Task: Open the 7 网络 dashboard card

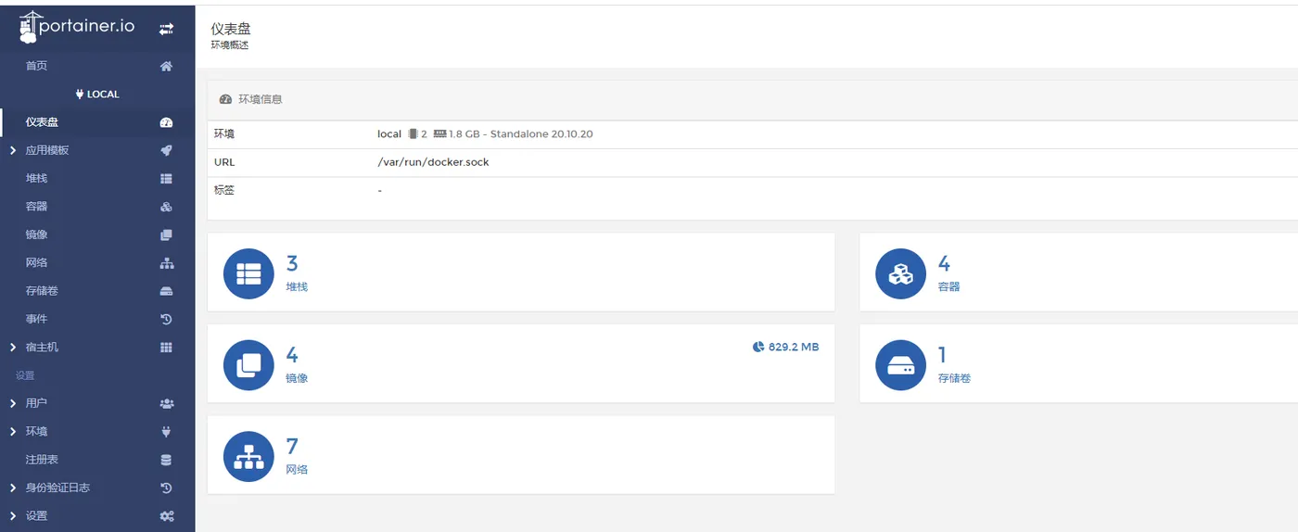Action: (521, 455)
